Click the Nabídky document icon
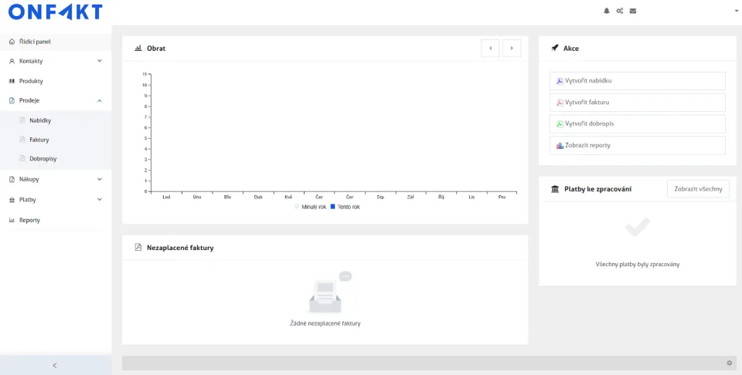742x375 pixels. point(22,120)
